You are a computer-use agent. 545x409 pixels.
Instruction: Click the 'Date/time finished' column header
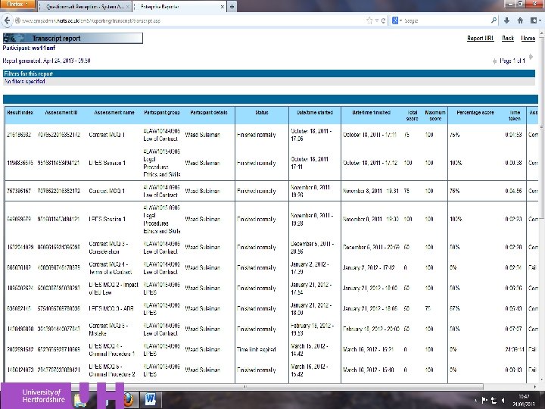[x=371, y=113]
